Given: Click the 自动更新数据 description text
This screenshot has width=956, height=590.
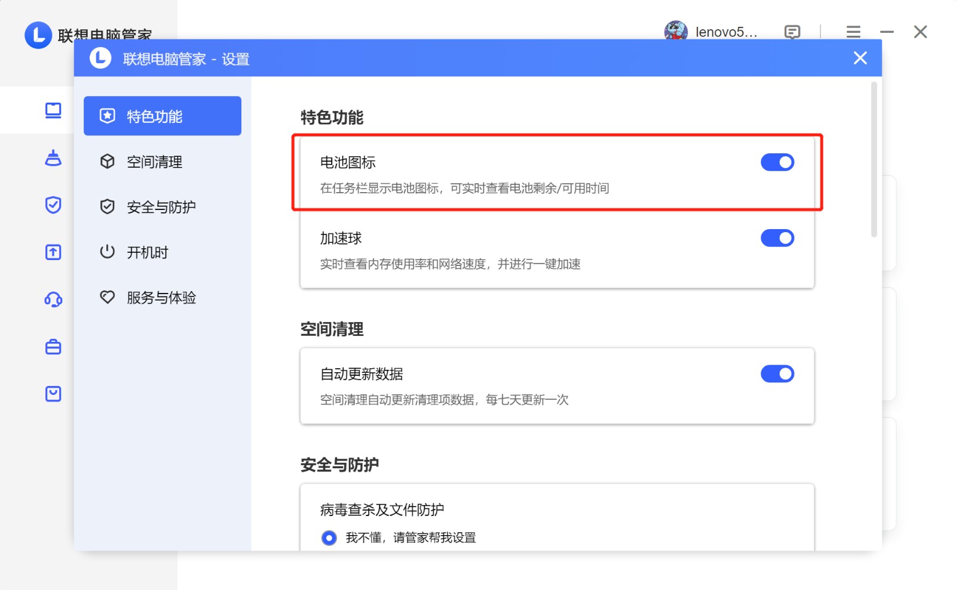Looking at the screenshot, I should (x=445, y=400).
